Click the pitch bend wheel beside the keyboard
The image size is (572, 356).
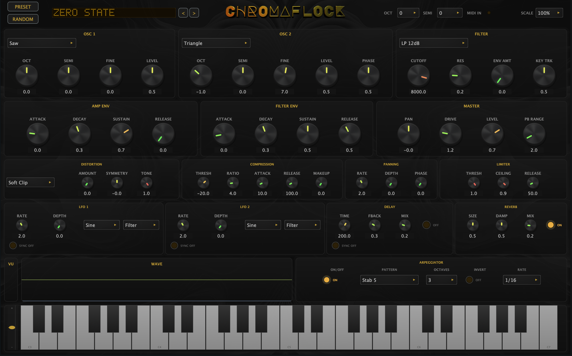click(12, 328)
